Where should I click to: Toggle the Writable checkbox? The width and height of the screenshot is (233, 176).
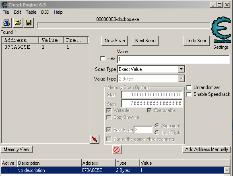pos(109,110)
